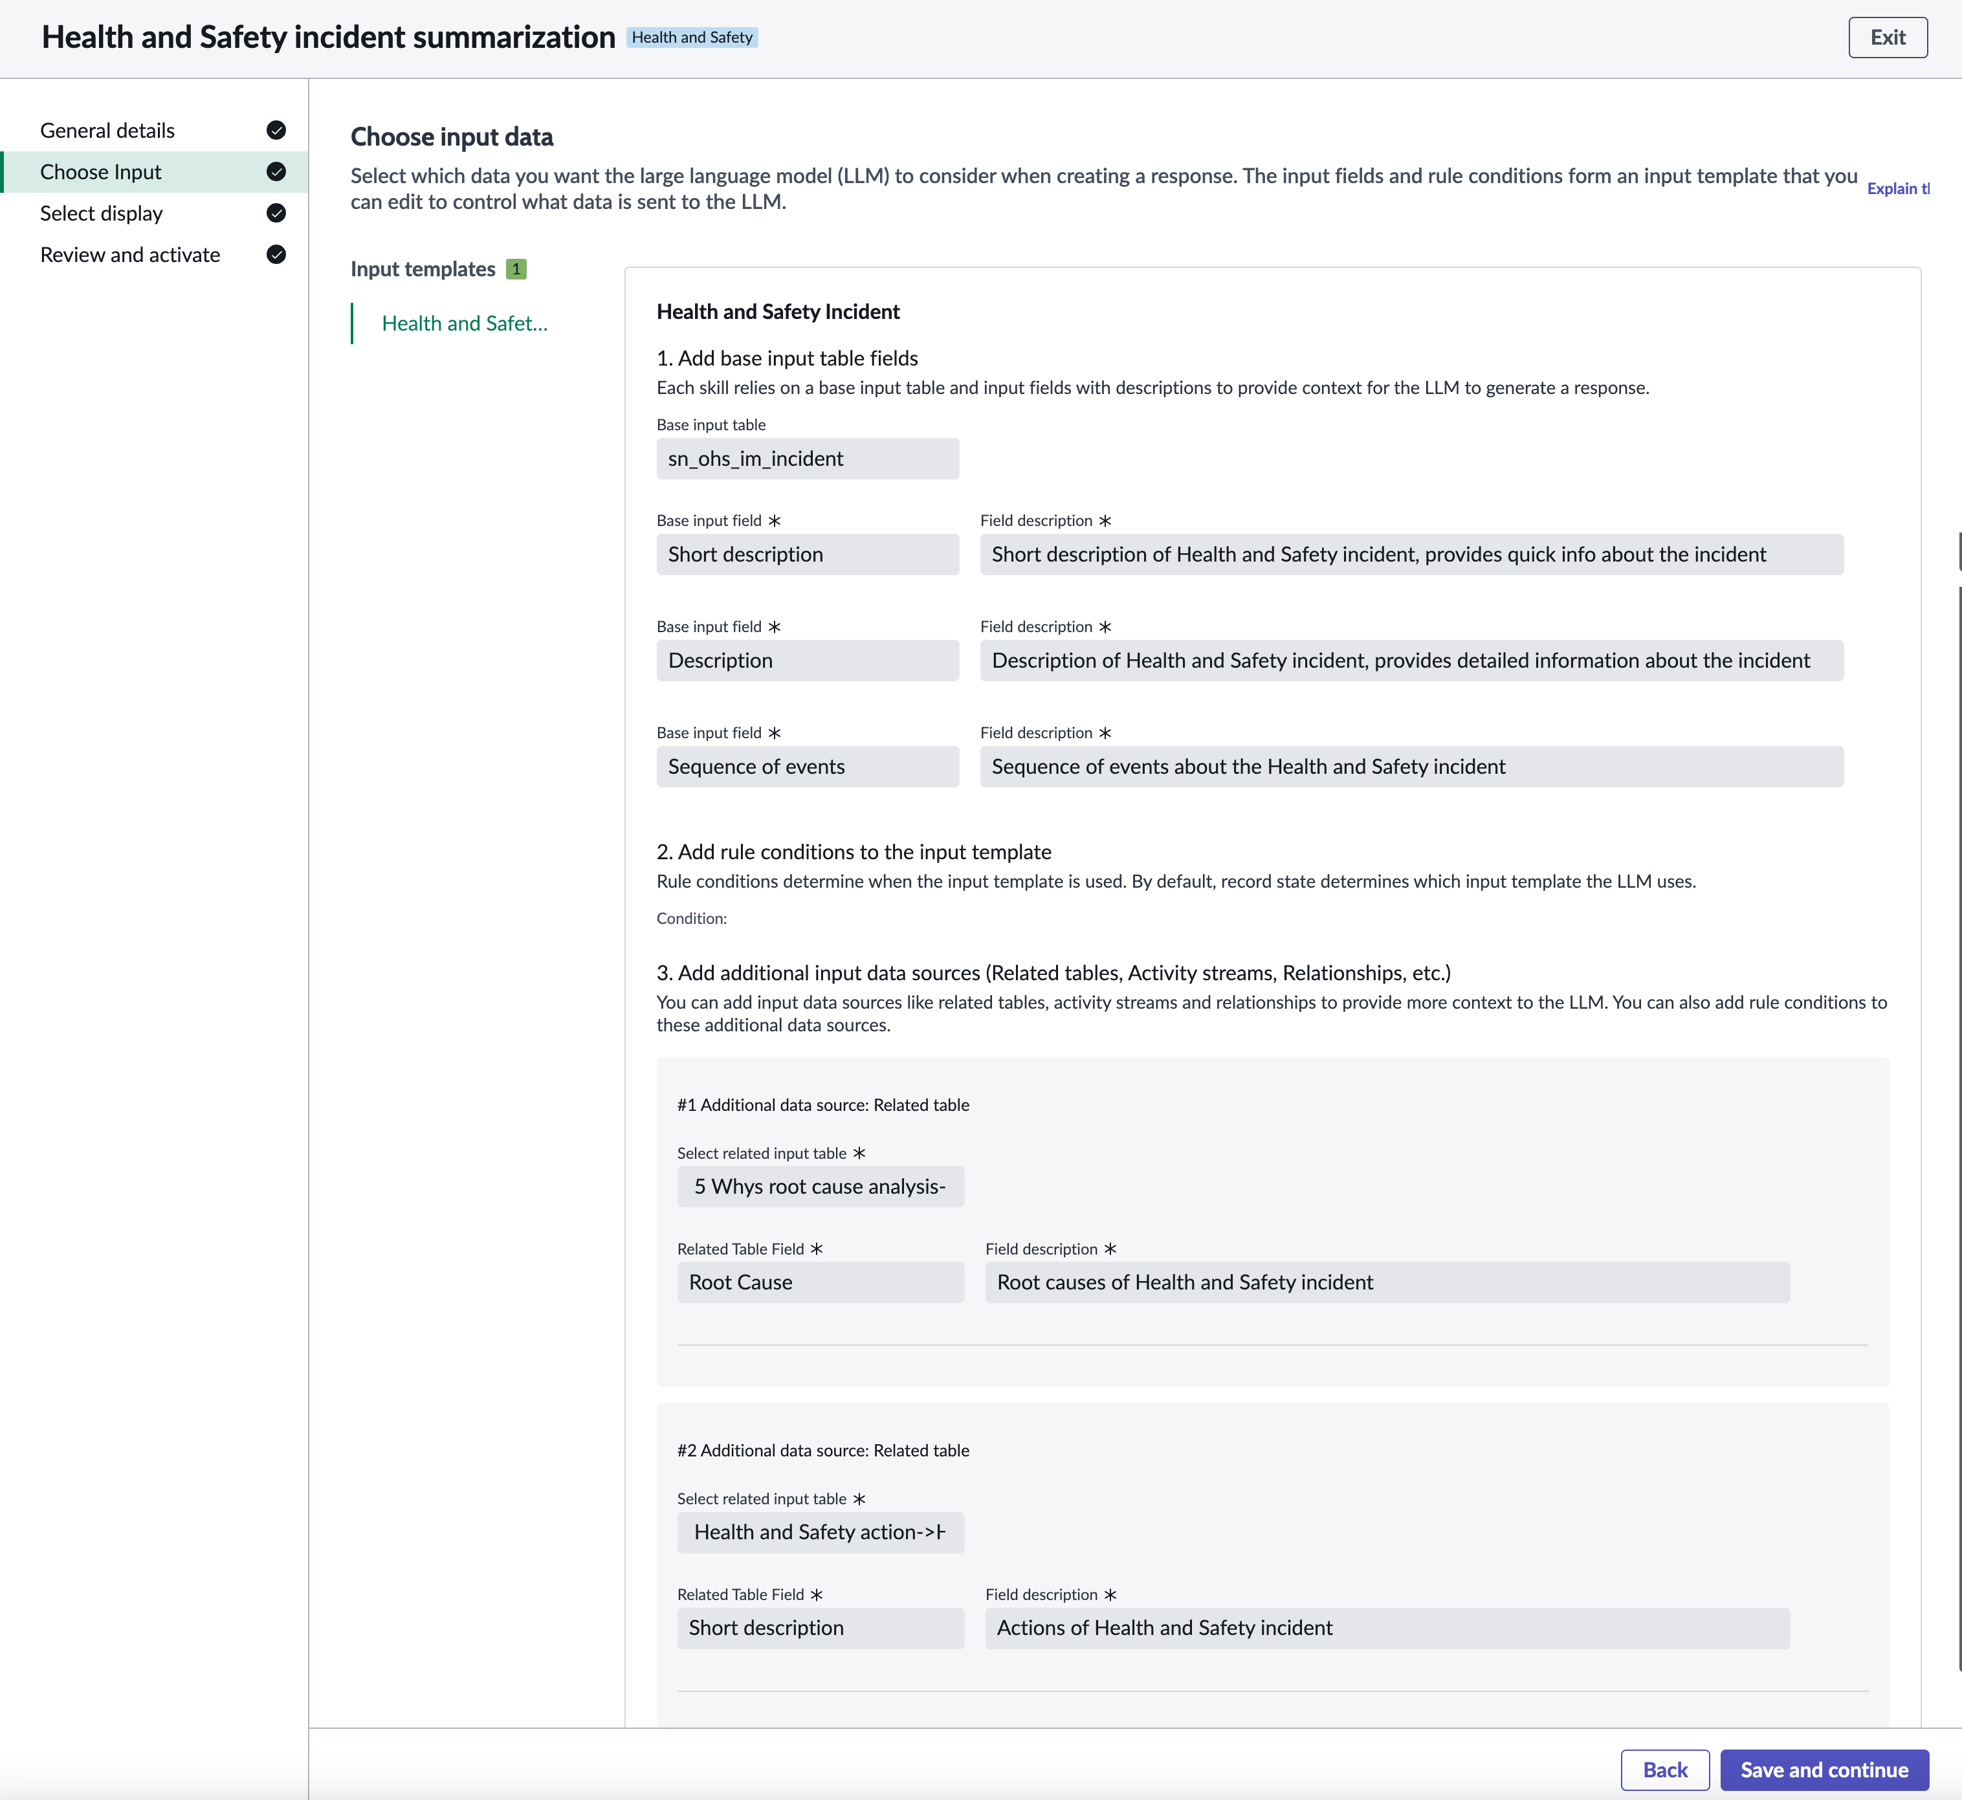
Task: Edit the Actions of Health and Safety incident description
Action: [x=1387, y=1628]
